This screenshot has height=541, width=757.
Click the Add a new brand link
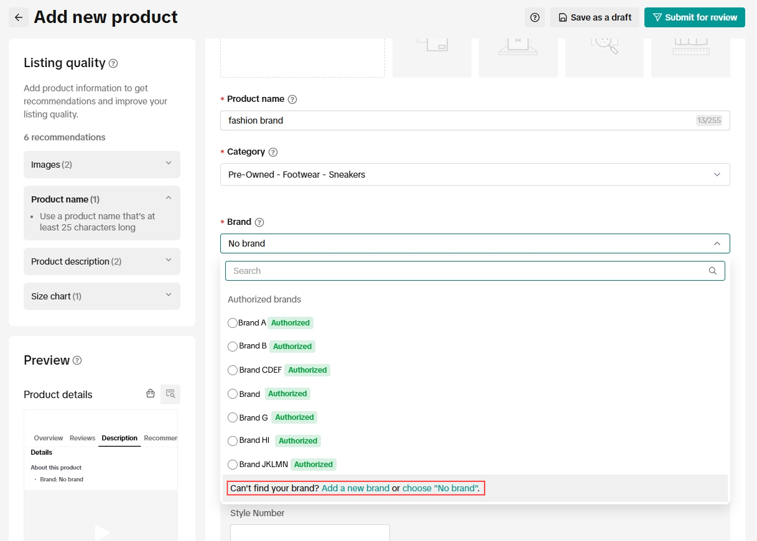[355, 488]
